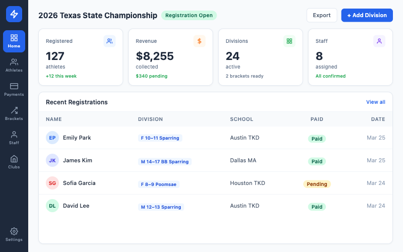Click the 127 registered athletes value
The height and width of the screenshot is (252, 403).
[x=55, y=56]
